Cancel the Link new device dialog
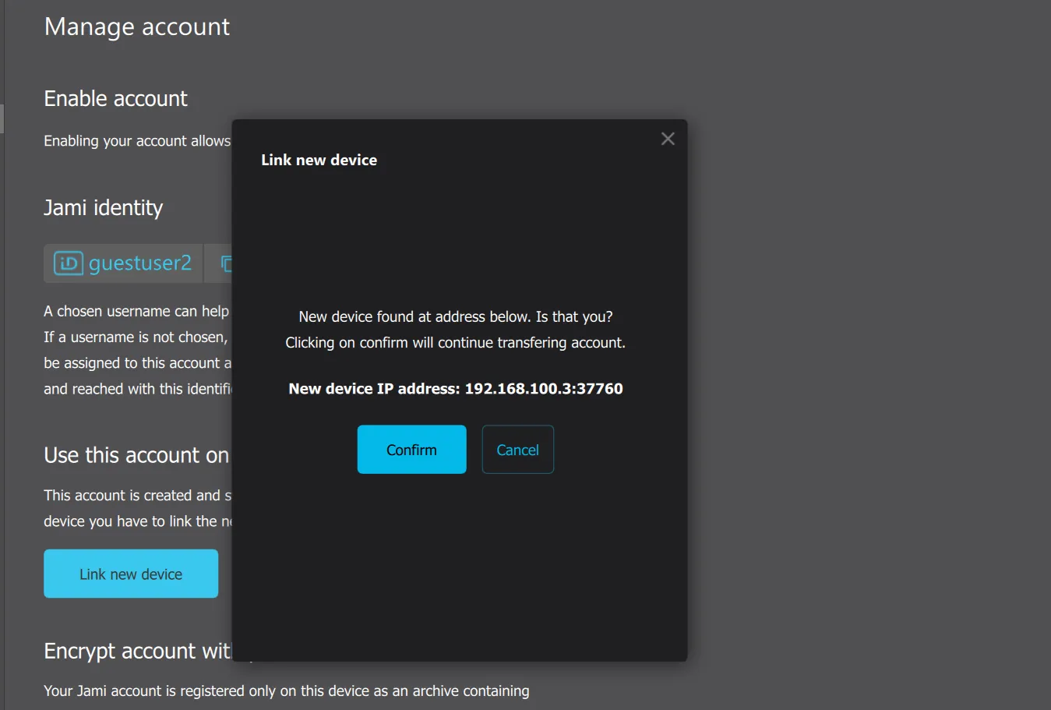Image resolution: width=1051 pixels, height=710 pixels. 517,450
